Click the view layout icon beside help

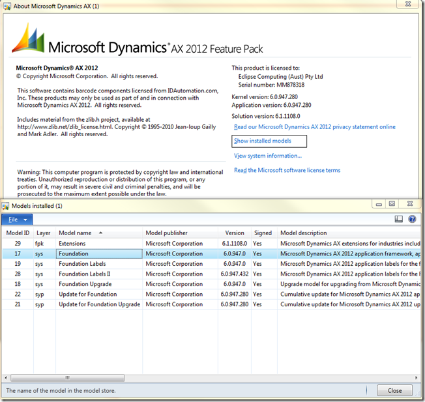[398, 220]
